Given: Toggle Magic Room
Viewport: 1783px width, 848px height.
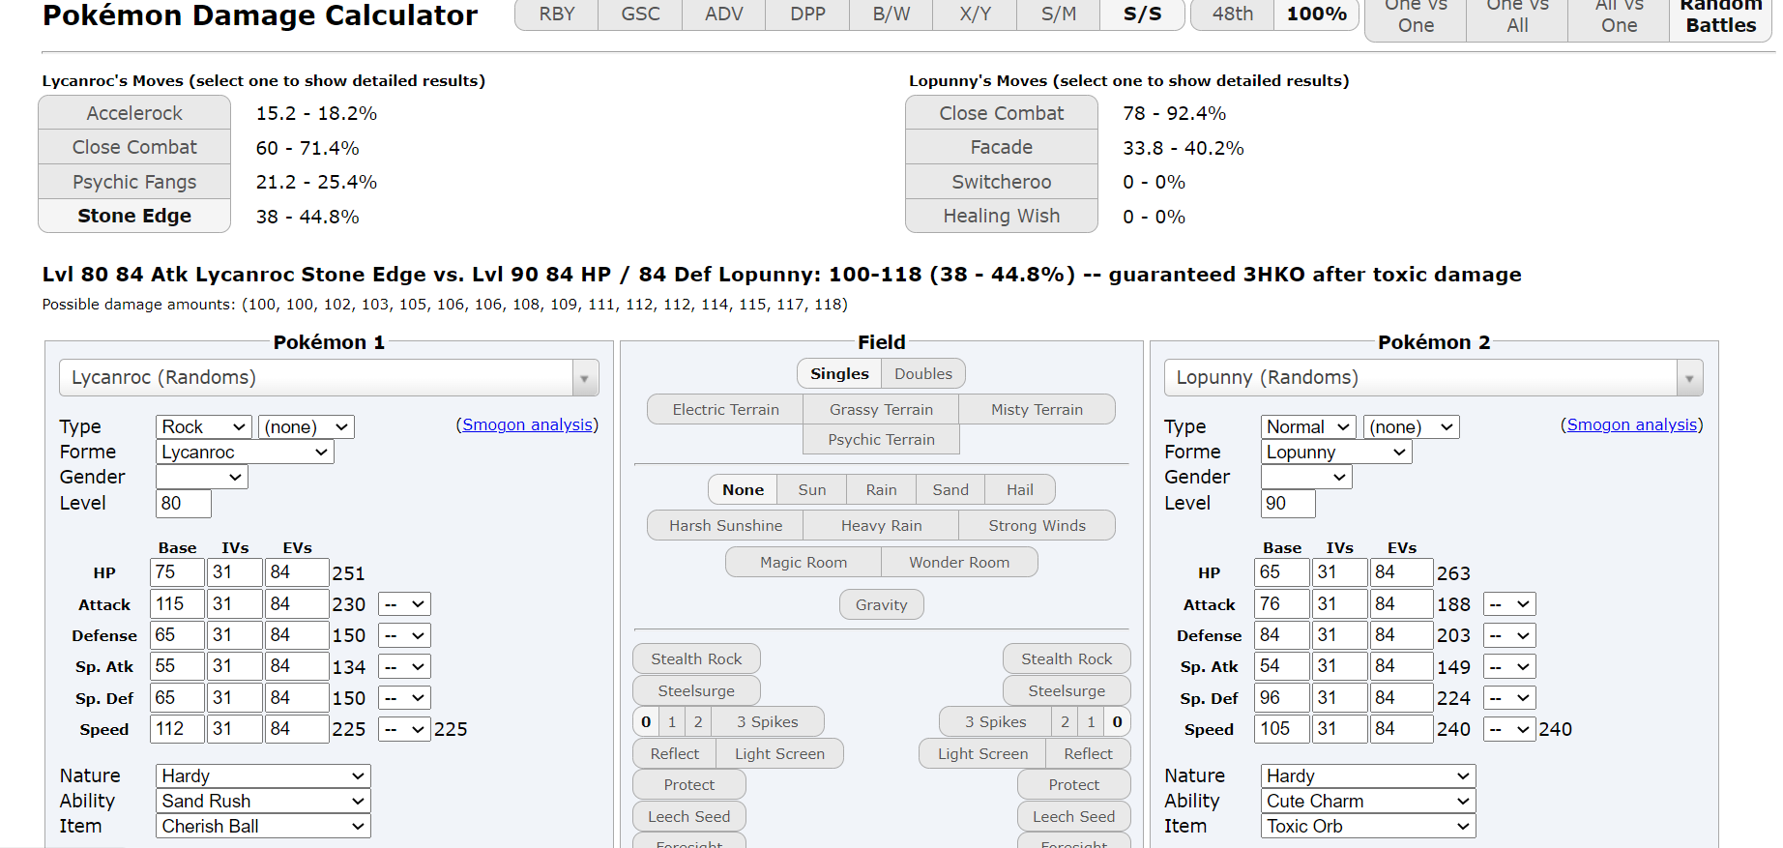Looking at the screenshot, I should [x=804, y=562].
